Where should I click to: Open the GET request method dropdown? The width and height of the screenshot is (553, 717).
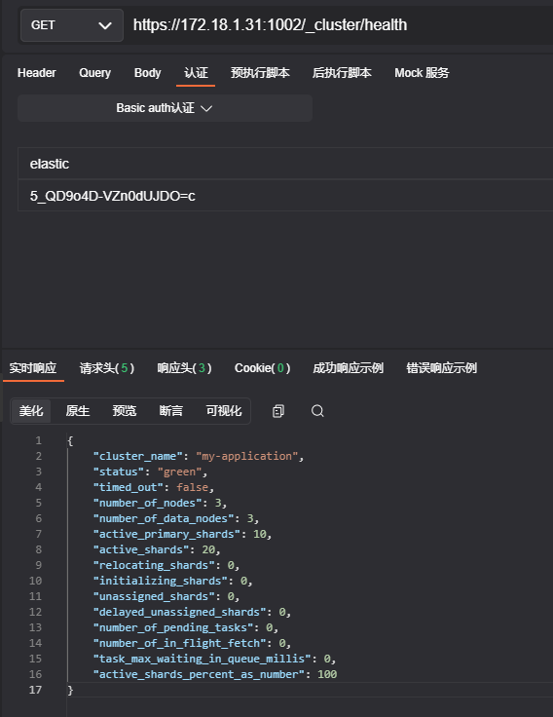(72, 25)
